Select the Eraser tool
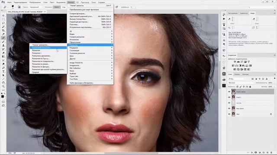This screenshot has height=155, width=277. (3, 53)
